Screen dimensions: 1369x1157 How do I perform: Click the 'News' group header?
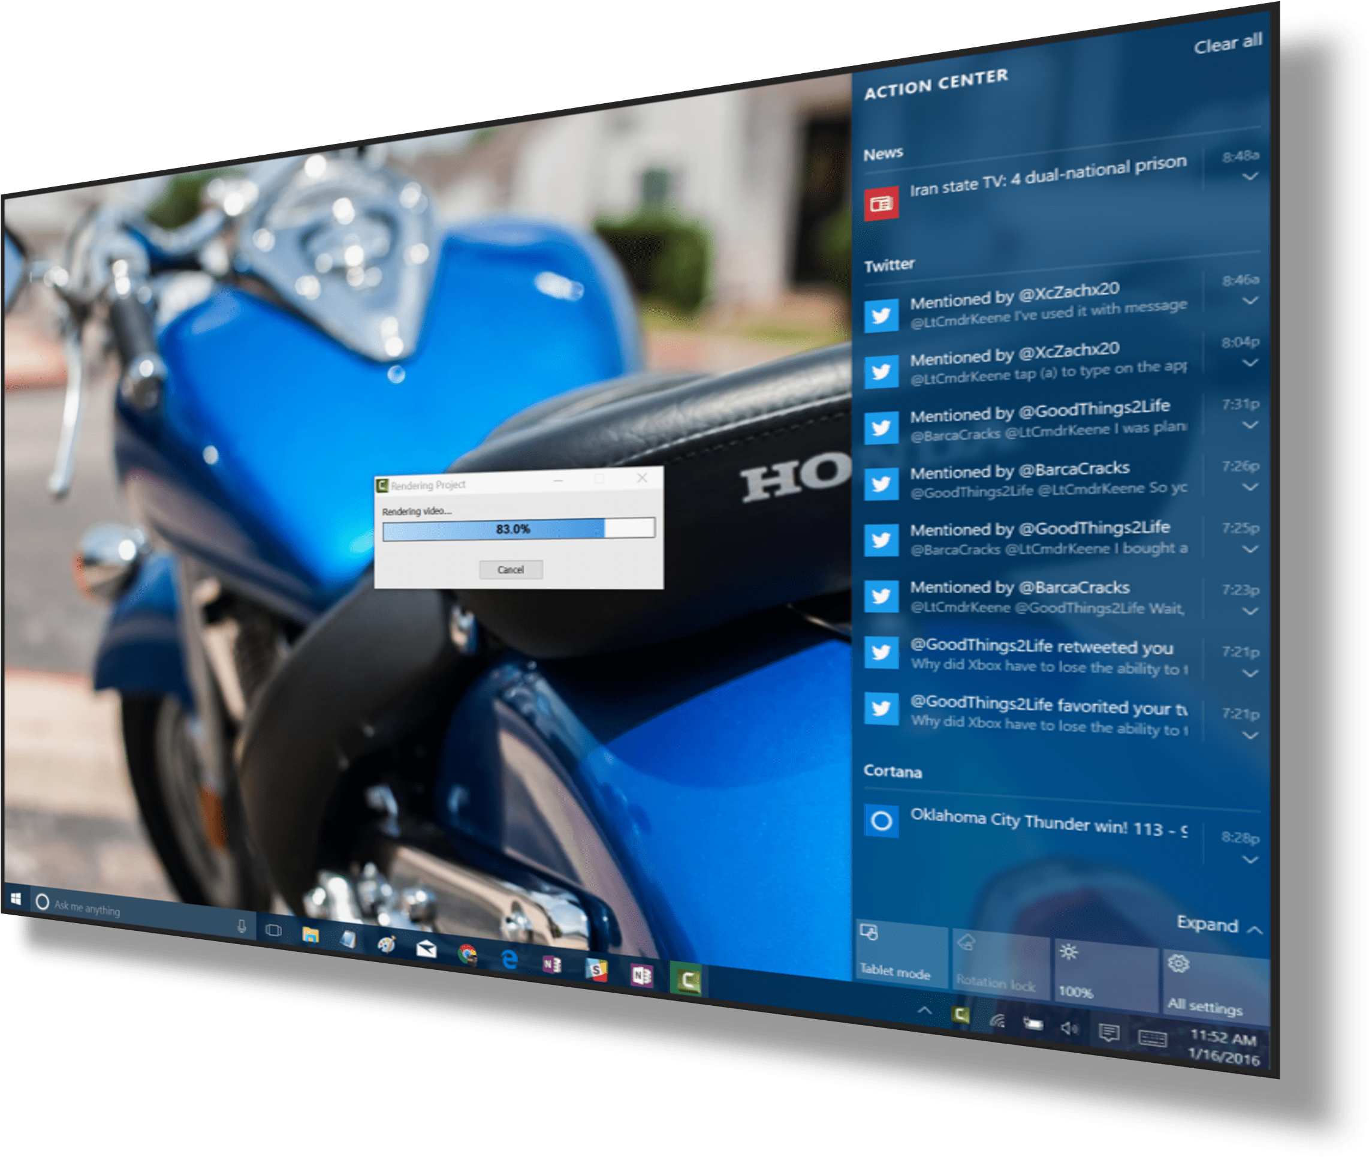(x=883, y=154)
